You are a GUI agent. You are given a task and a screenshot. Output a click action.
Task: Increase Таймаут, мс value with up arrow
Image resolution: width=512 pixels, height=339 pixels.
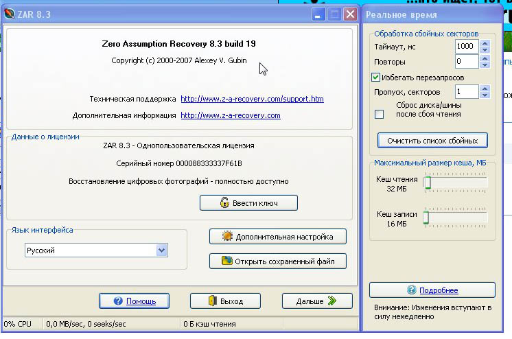point(485,43)
